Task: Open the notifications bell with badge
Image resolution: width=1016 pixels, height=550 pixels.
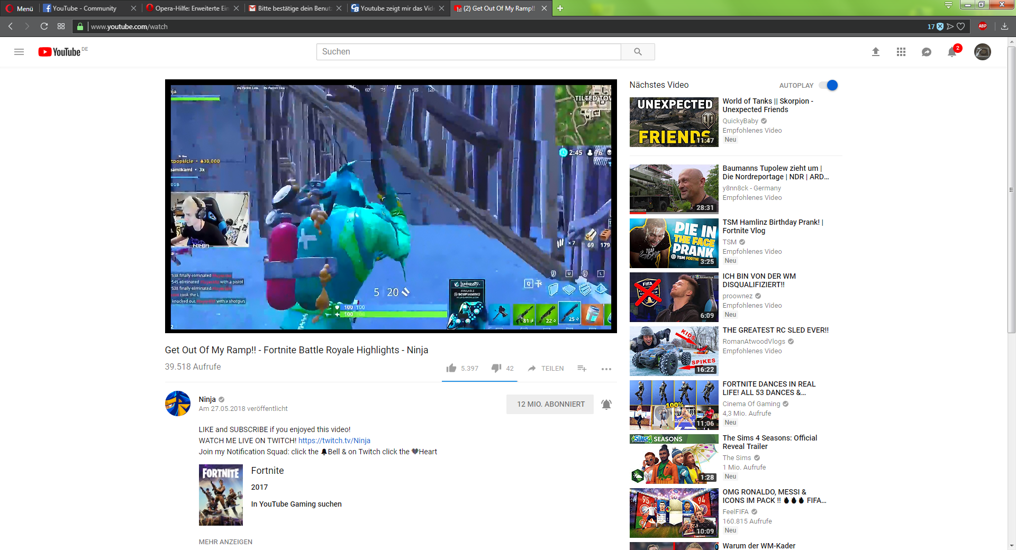Action: pyautogui.click(x=952, y=52)
